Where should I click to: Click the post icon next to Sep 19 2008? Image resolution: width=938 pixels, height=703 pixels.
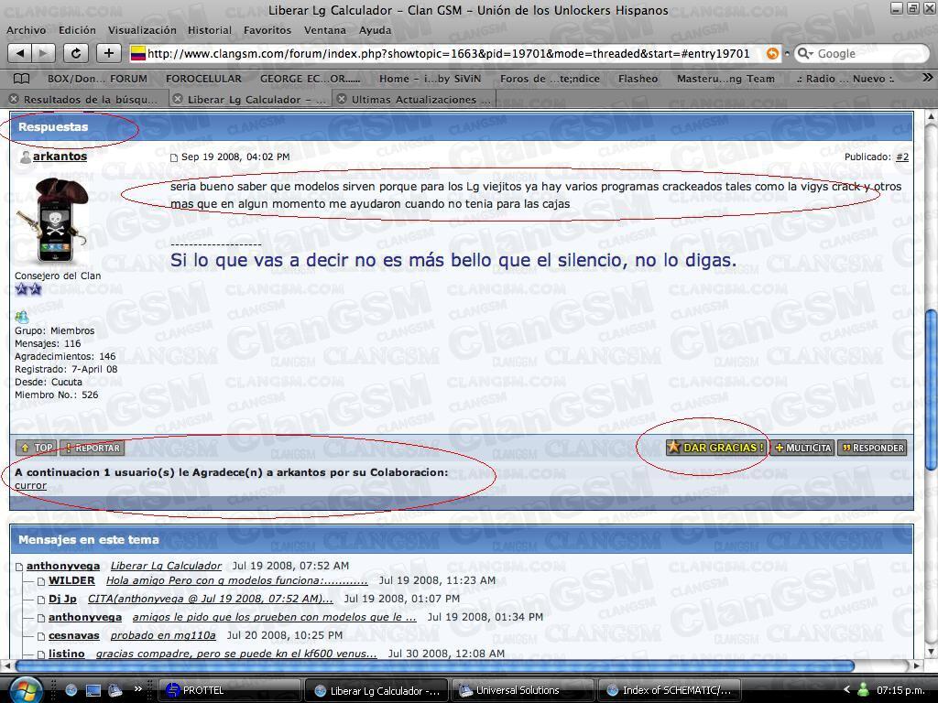173,157
